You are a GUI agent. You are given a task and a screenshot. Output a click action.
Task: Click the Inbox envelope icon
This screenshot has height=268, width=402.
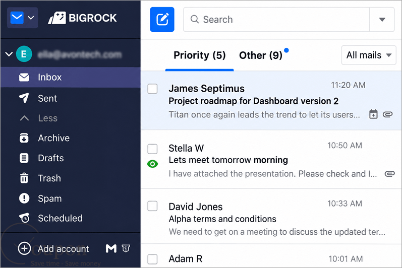[24, 77]
